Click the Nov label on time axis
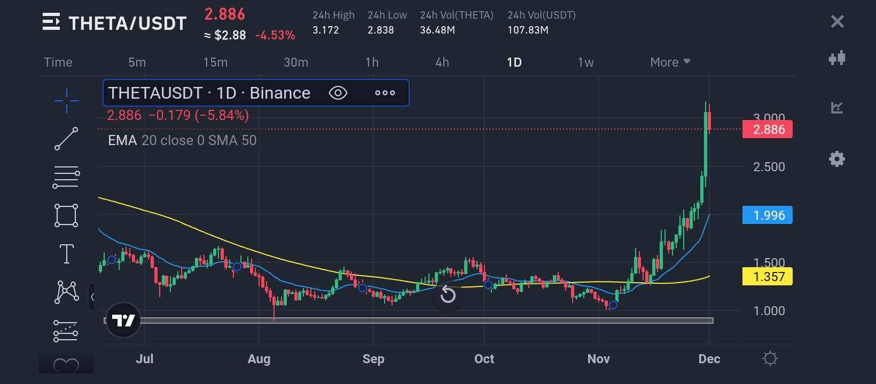 pyautogui.click(x=598, y=359)
